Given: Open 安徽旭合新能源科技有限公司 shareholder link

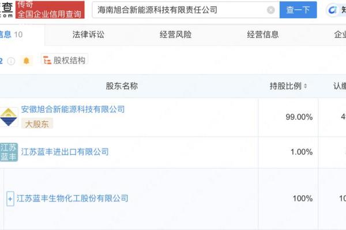Looking at the screenshot, I should coord(73,109).
